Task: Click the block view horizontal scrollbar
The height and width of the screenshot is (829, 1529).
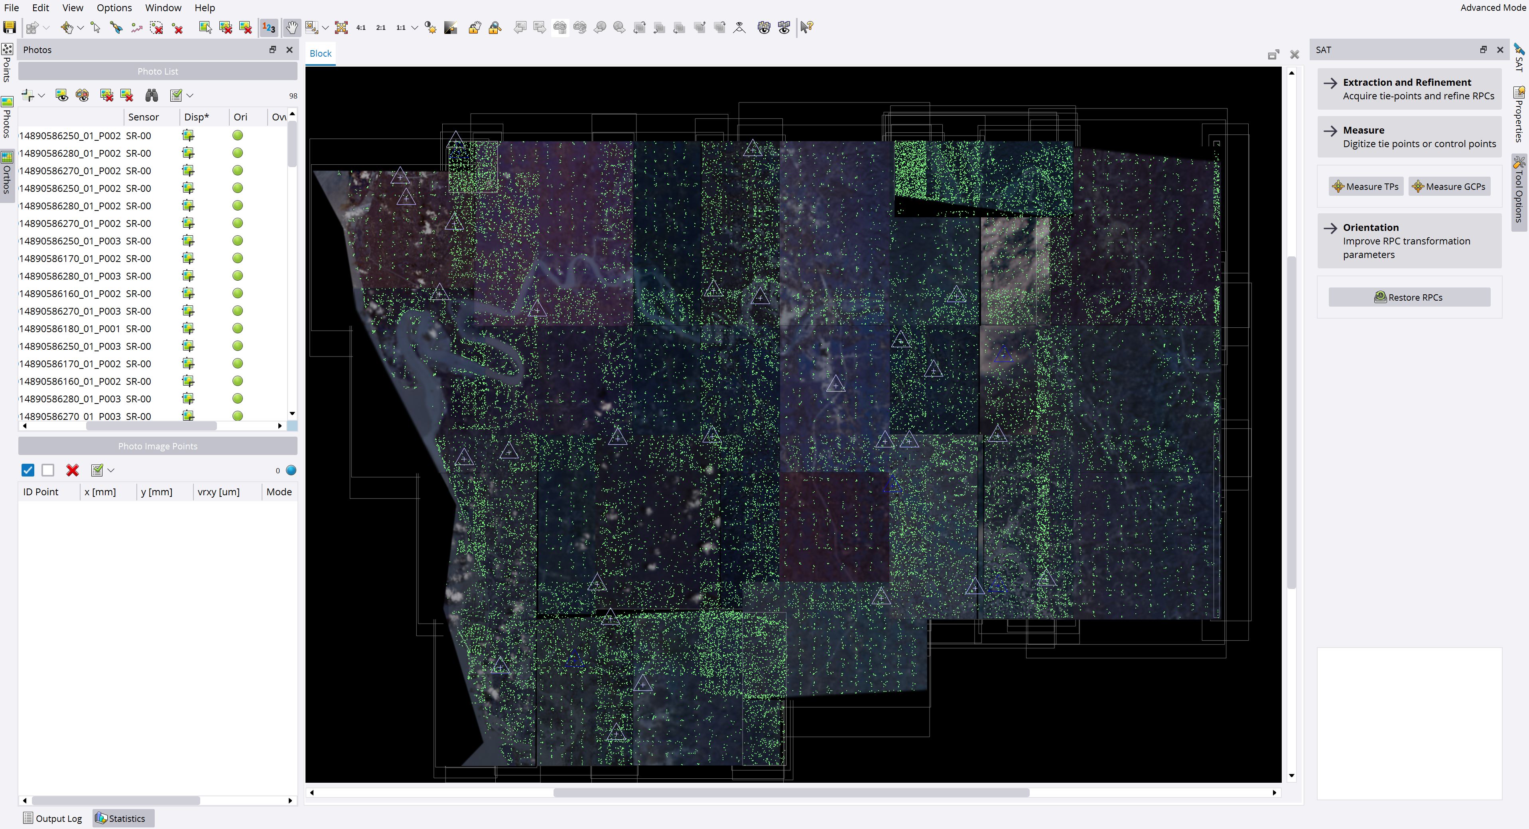Action: pyautogui.click(x=791, y=792)
